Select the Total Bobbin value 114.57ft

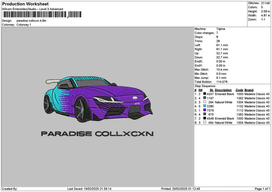222,82
